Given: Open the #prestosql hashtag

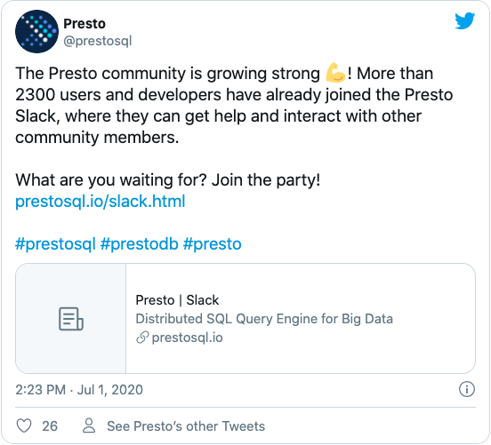Looking at the screenshot, I should (55, 243).
